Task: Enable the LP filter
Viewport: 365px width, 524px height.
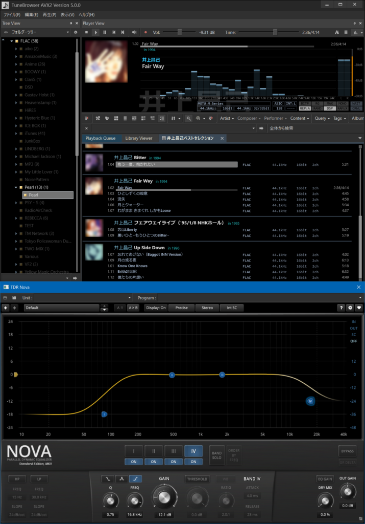Action: click(x=39, y=479)
